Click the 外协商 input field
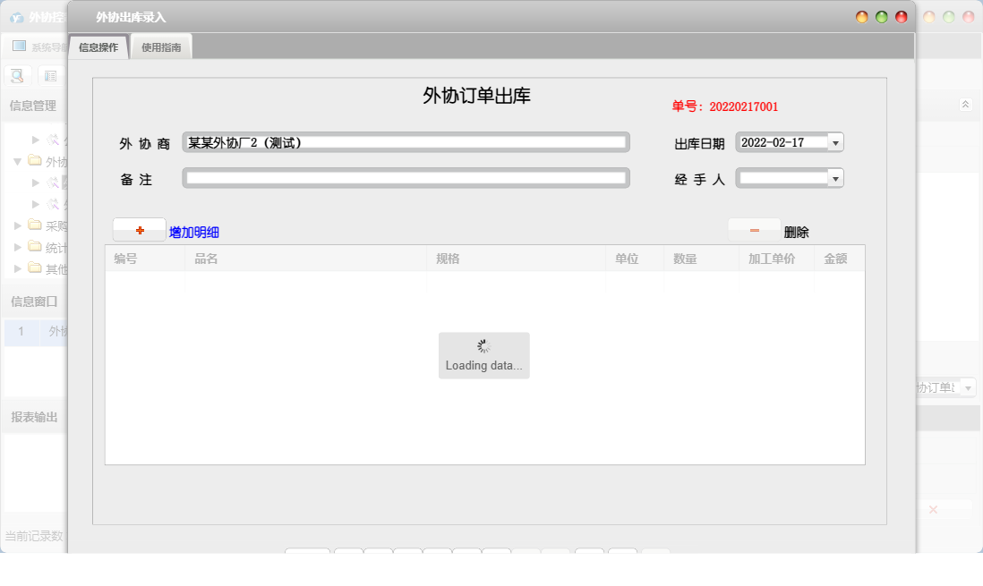Image resolution: width=983 pixels, height=586 pixels. (406, 142)
